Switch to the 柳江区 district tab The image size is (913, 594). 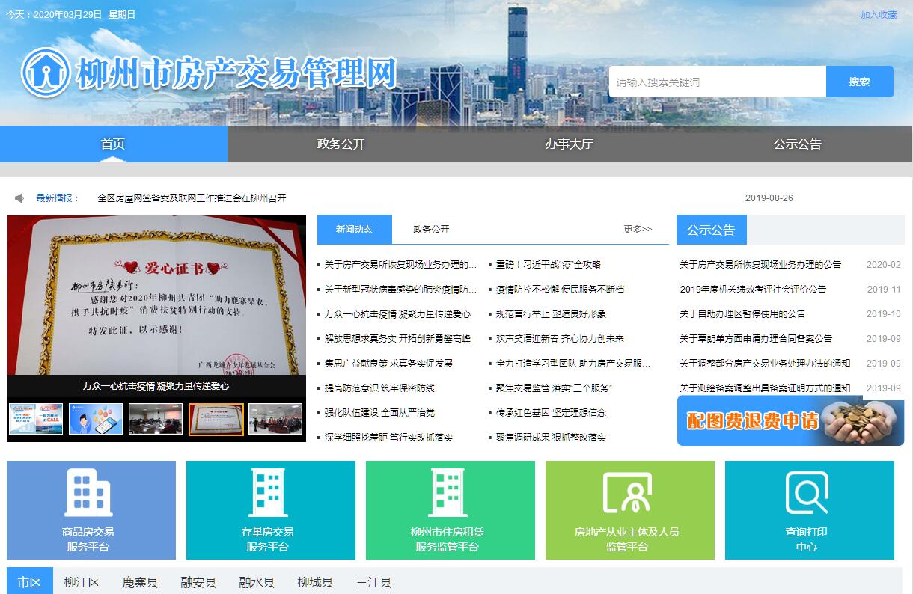point(82,582)
